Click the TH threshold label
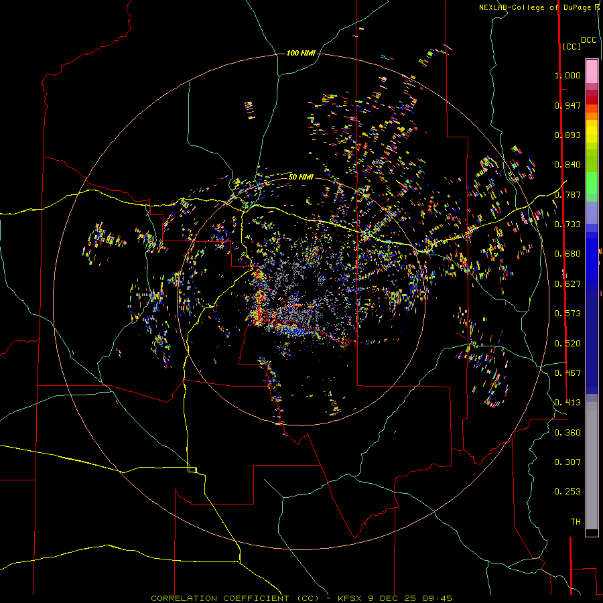 coord(576,522)
